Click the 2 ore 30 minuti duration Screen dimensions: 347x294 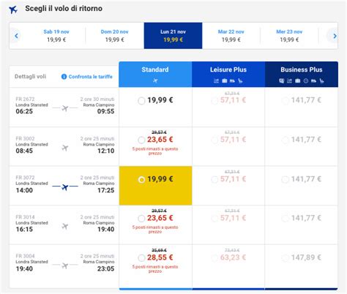pyautogui.click(x=97, y=99)
